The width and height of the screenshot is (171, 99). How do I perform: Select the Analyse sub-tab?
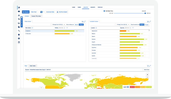click(x=27, y=16)
